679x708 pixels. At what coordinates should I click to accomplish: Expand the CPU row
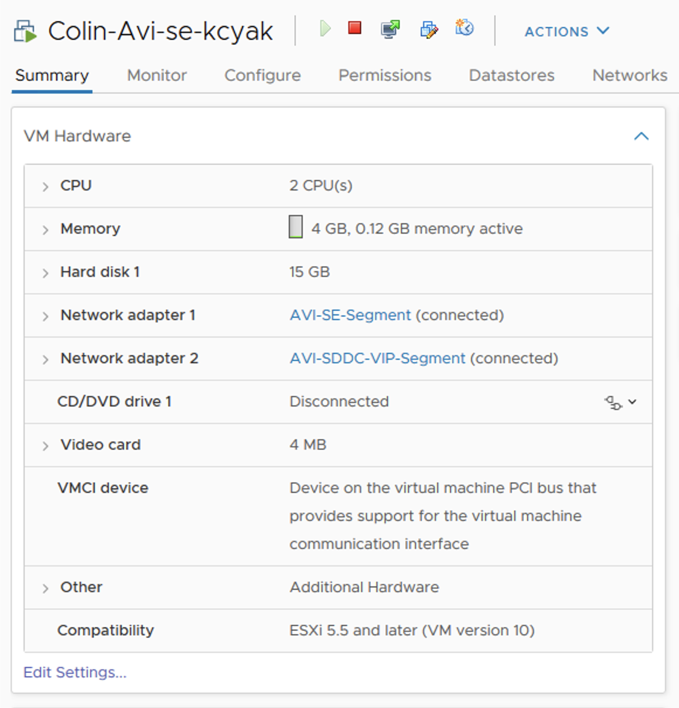pos(45,186)
